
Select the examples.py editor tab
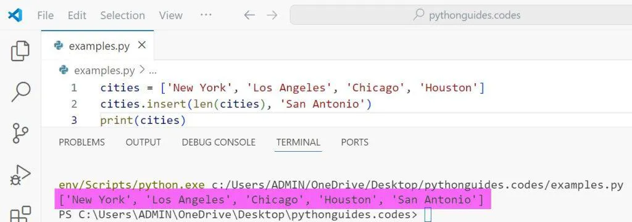coord(98,46)
